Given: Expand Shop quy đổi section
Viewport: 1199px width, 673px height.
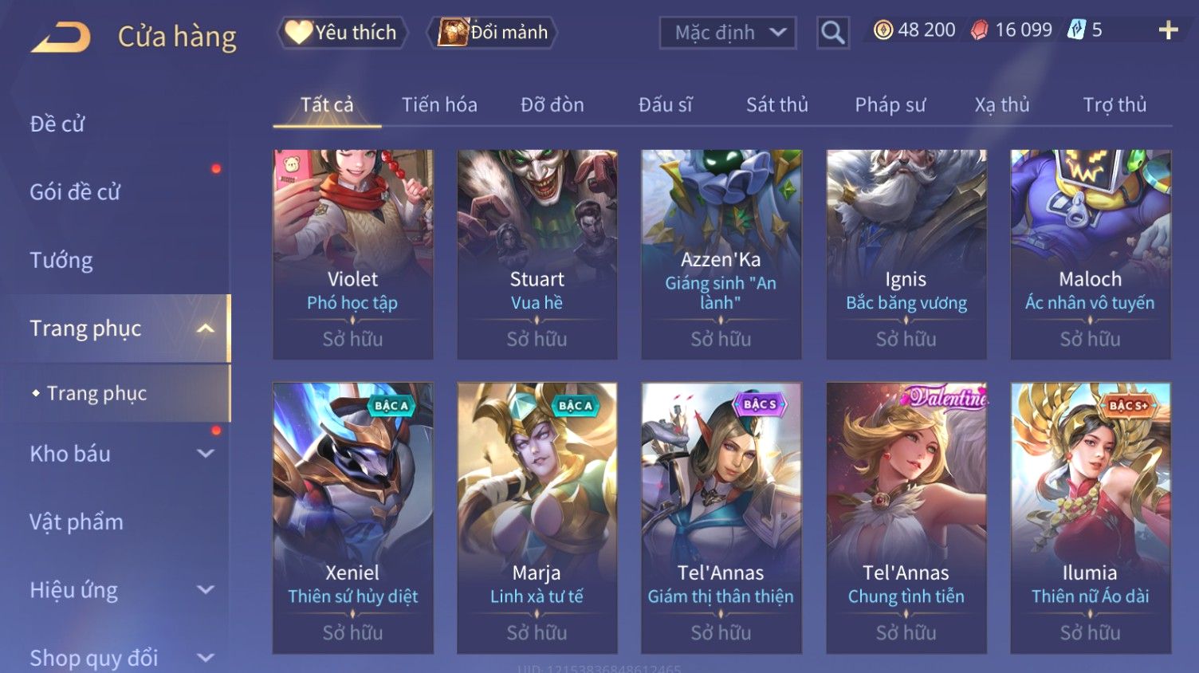Looking at the screenshot, I should [205, 658].
